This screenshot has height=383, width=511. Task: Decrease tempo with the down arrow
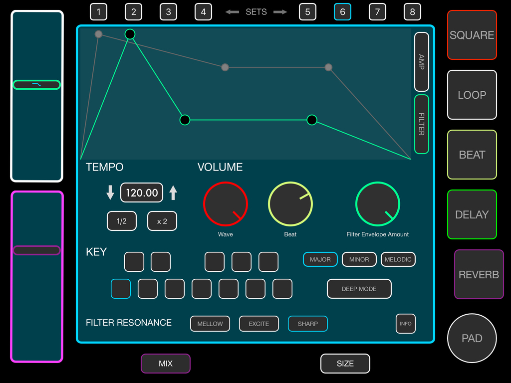coord(110,192)
